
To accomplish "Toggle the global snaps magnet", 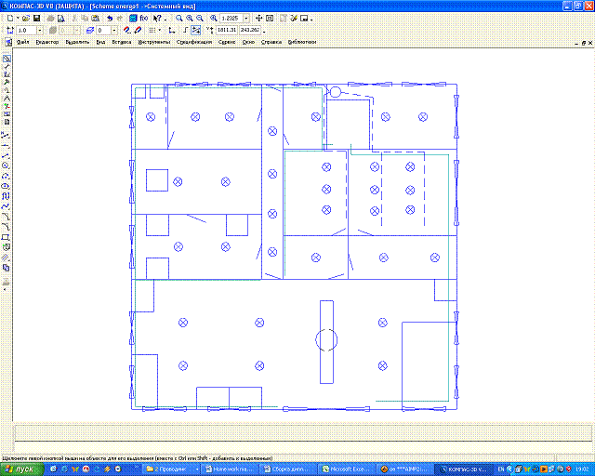I will (126, 30).
